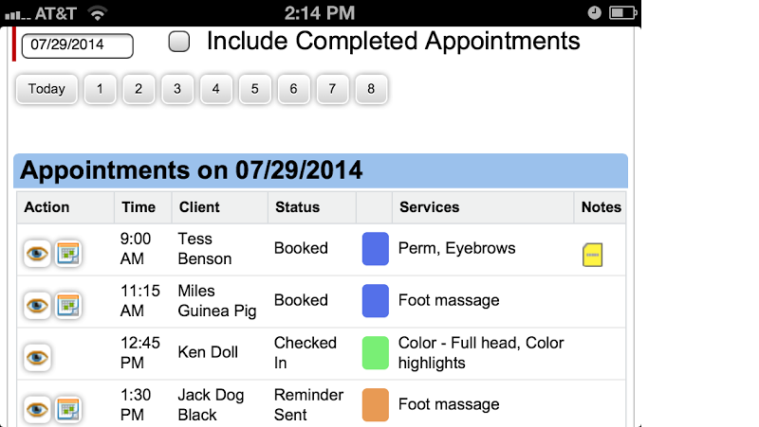Toggle Include Completed Appointments checkbox
Image resolution: width=759 pixels, height=427 pixels.
[x=179, y=41]
